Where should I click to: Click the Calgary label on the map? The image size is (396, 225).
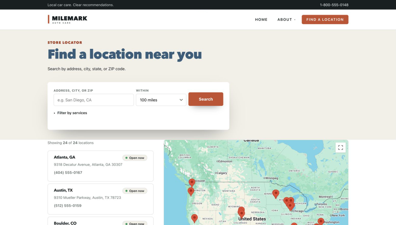click(x=222, y=173)
